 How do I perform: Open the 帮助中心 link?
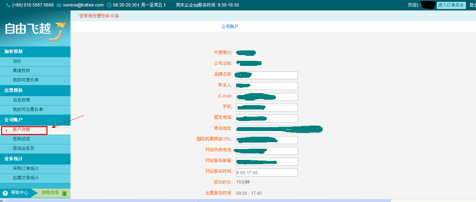(x=19, y=193)
